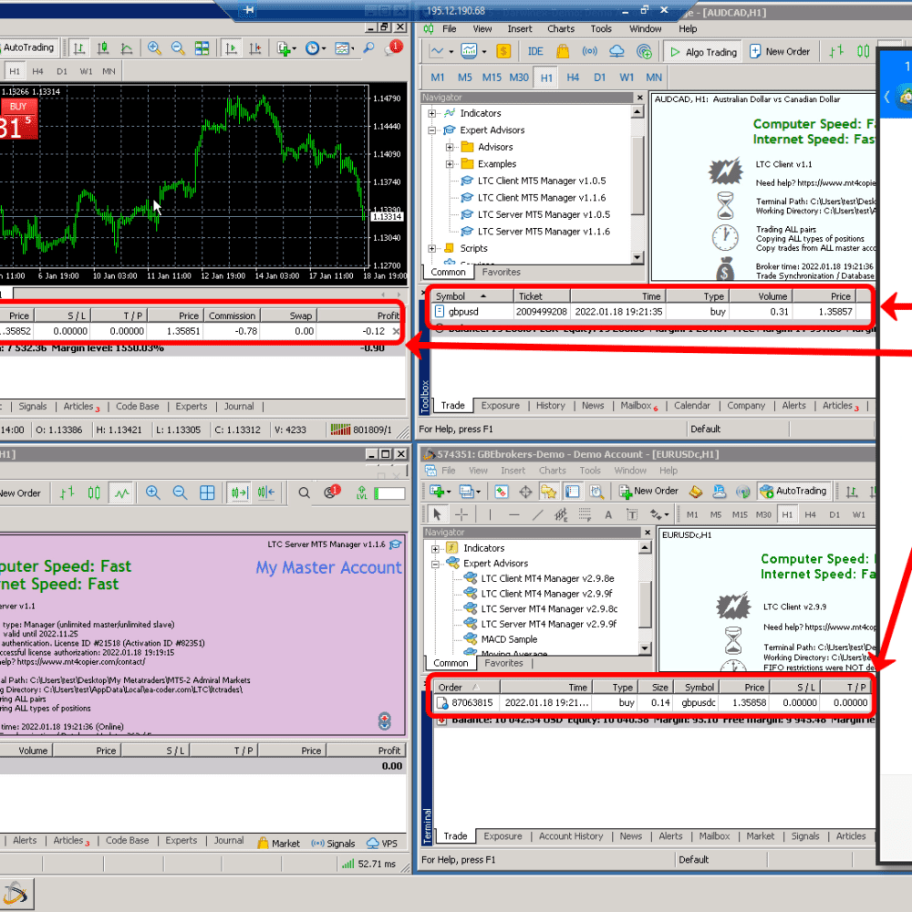The height and width of the screenshot is (912, 912).
Task: Toggle AutoTrading in GBEbrokers MT4 window
Action: click(793, 492)
